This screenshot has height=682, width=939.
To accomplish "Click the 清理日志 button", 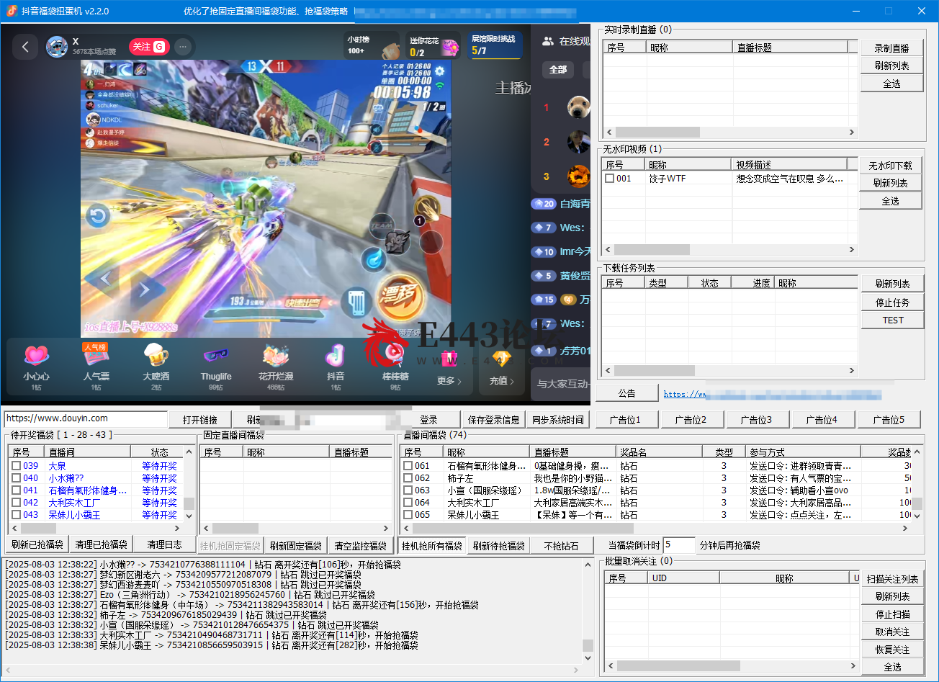I will pos(165,545).
